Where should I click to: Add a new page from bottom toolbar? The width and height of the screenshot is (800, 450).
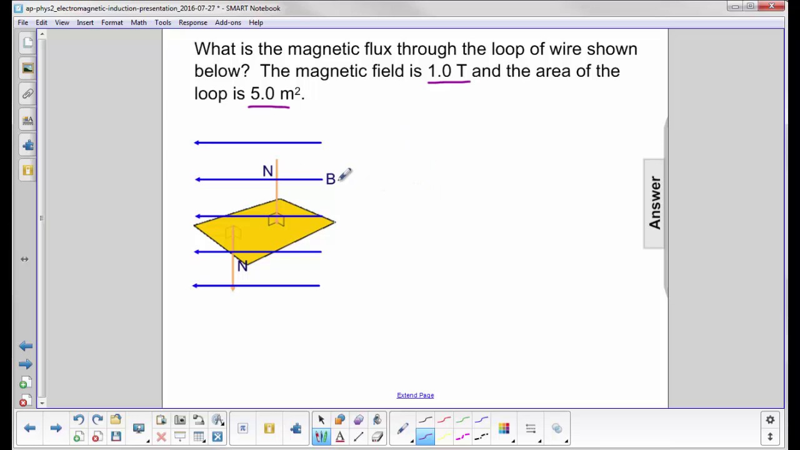[79, 437]
